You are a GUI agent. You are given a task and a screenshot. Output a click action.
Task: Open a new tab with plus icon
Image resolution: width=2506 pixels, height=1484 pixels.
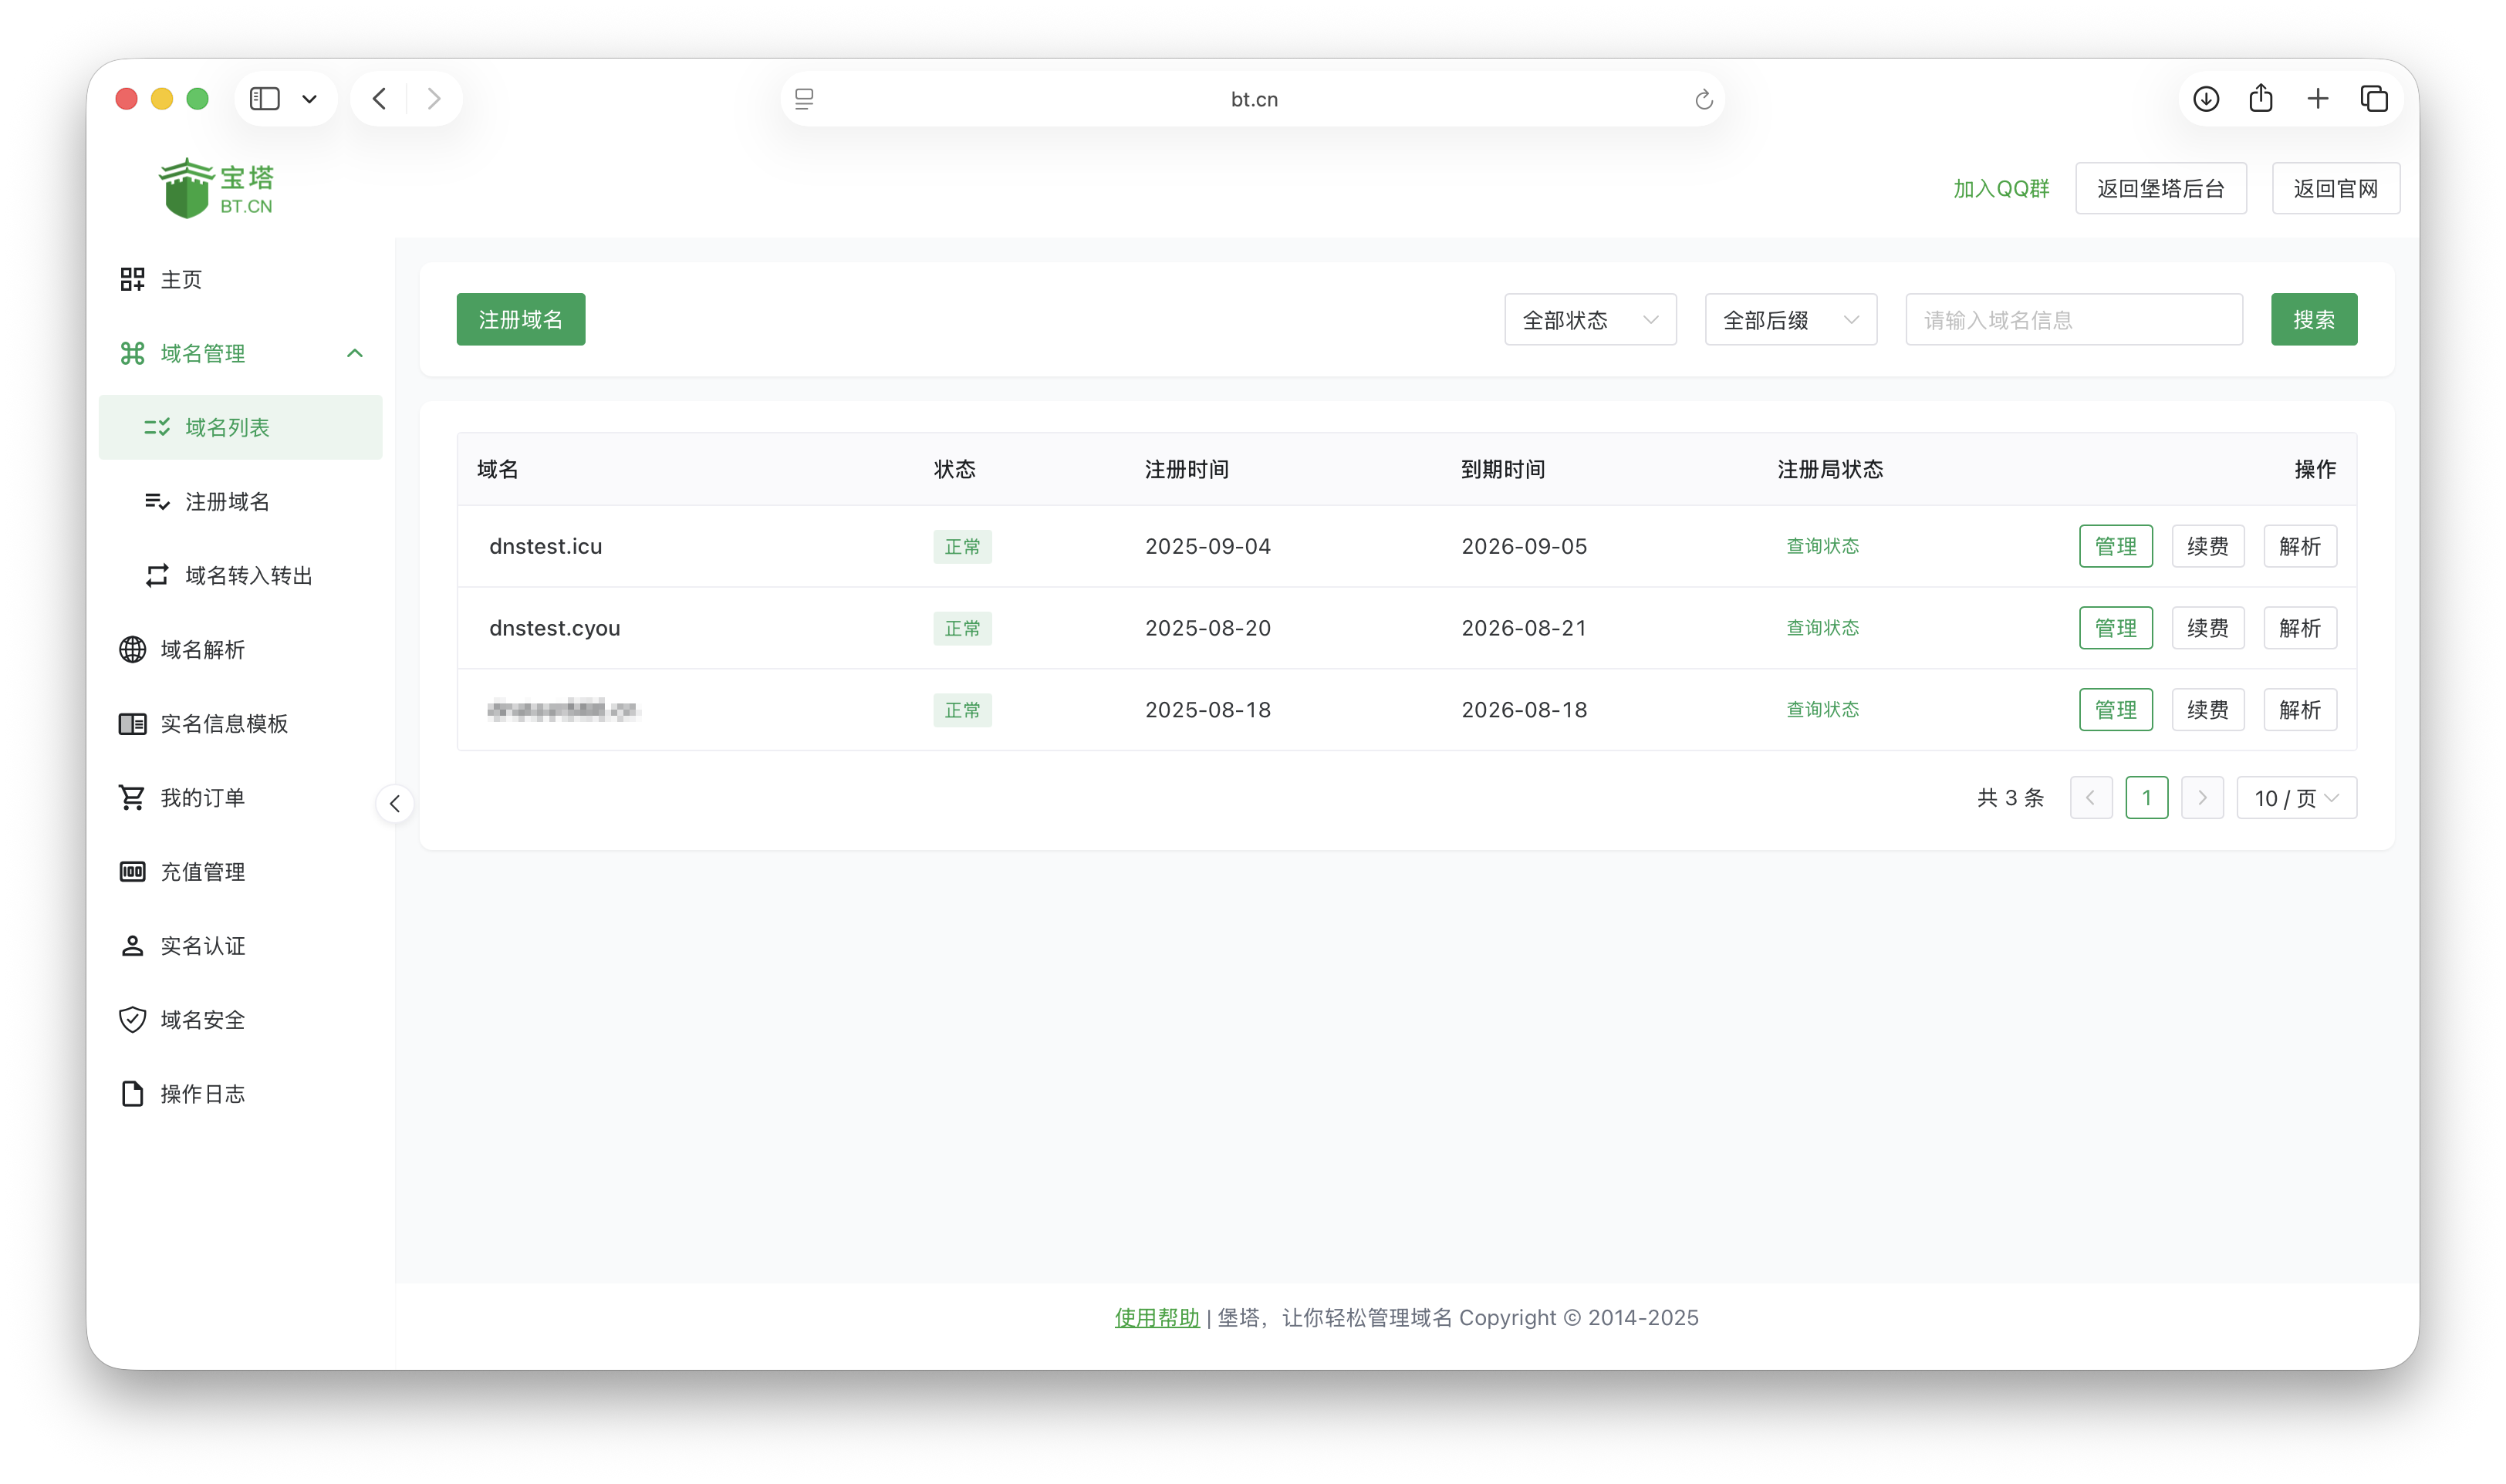(2317, 99)
